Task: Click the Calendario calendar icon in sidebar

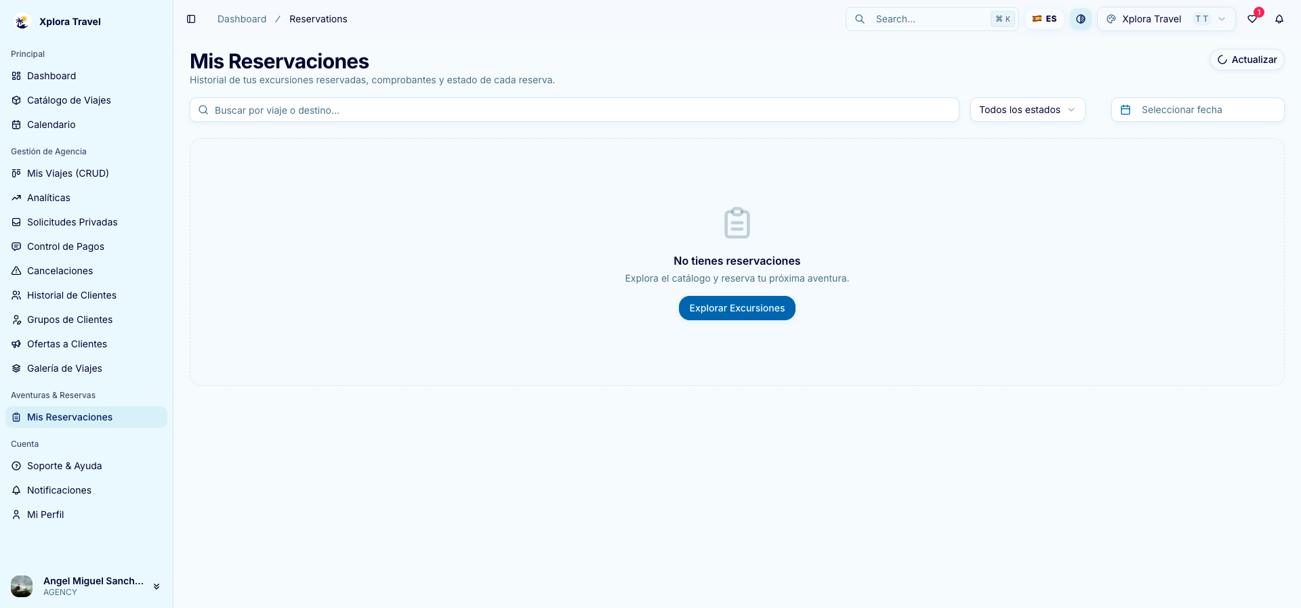Action: pos(16,125)
